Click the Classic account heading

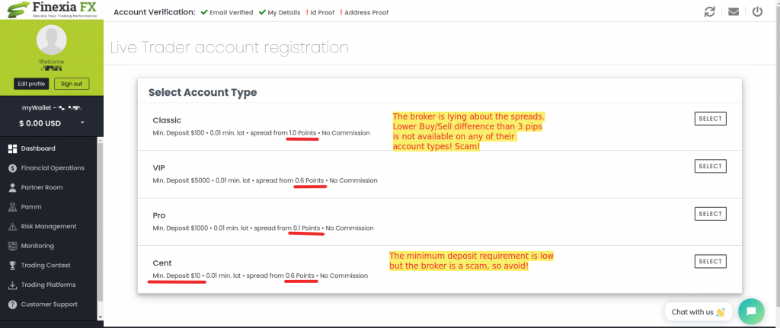point(167,120)
